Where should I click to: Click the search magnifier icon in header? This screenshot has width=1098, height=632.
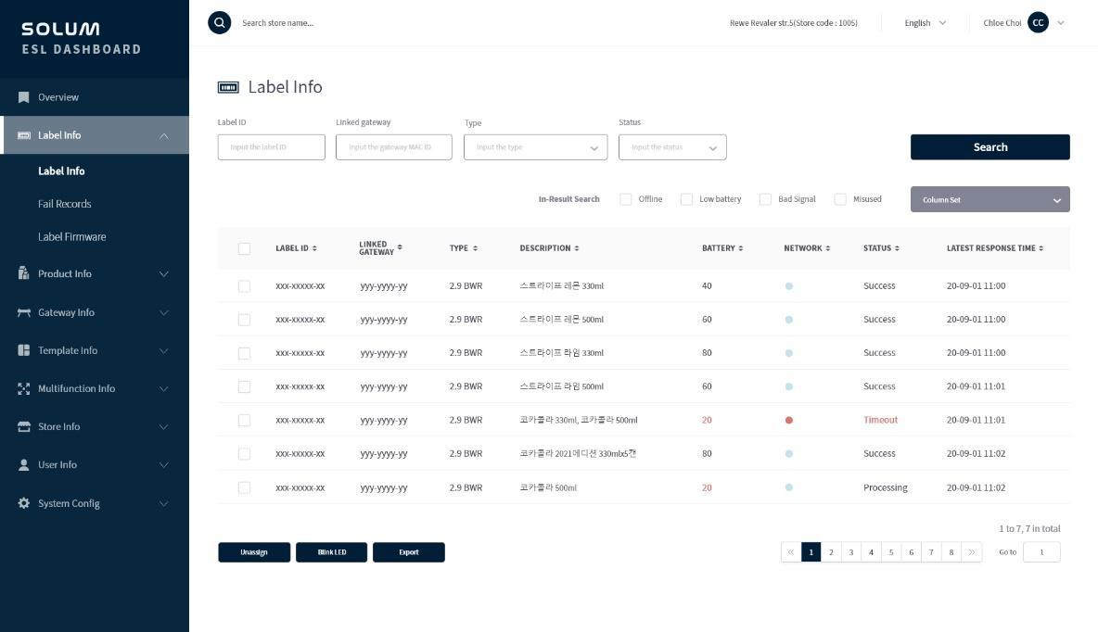click(219, 22)
